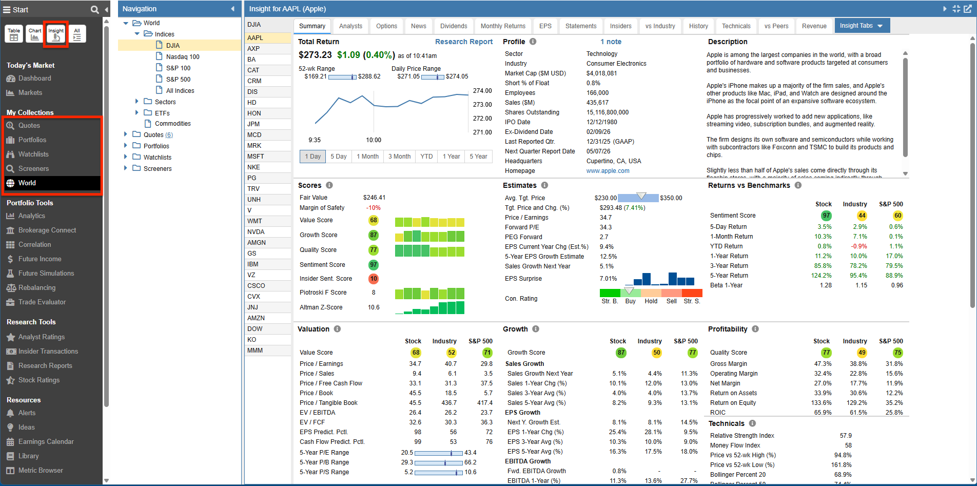The height and width of the screenshot is (486, 977).
Task: Switch to Chart view icon
Action: coord(35,34)
